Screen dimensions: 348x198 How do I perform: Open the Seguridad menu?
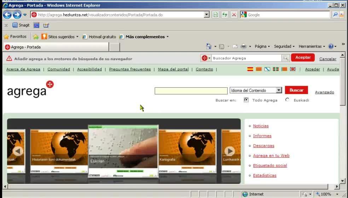pos(284,46)
